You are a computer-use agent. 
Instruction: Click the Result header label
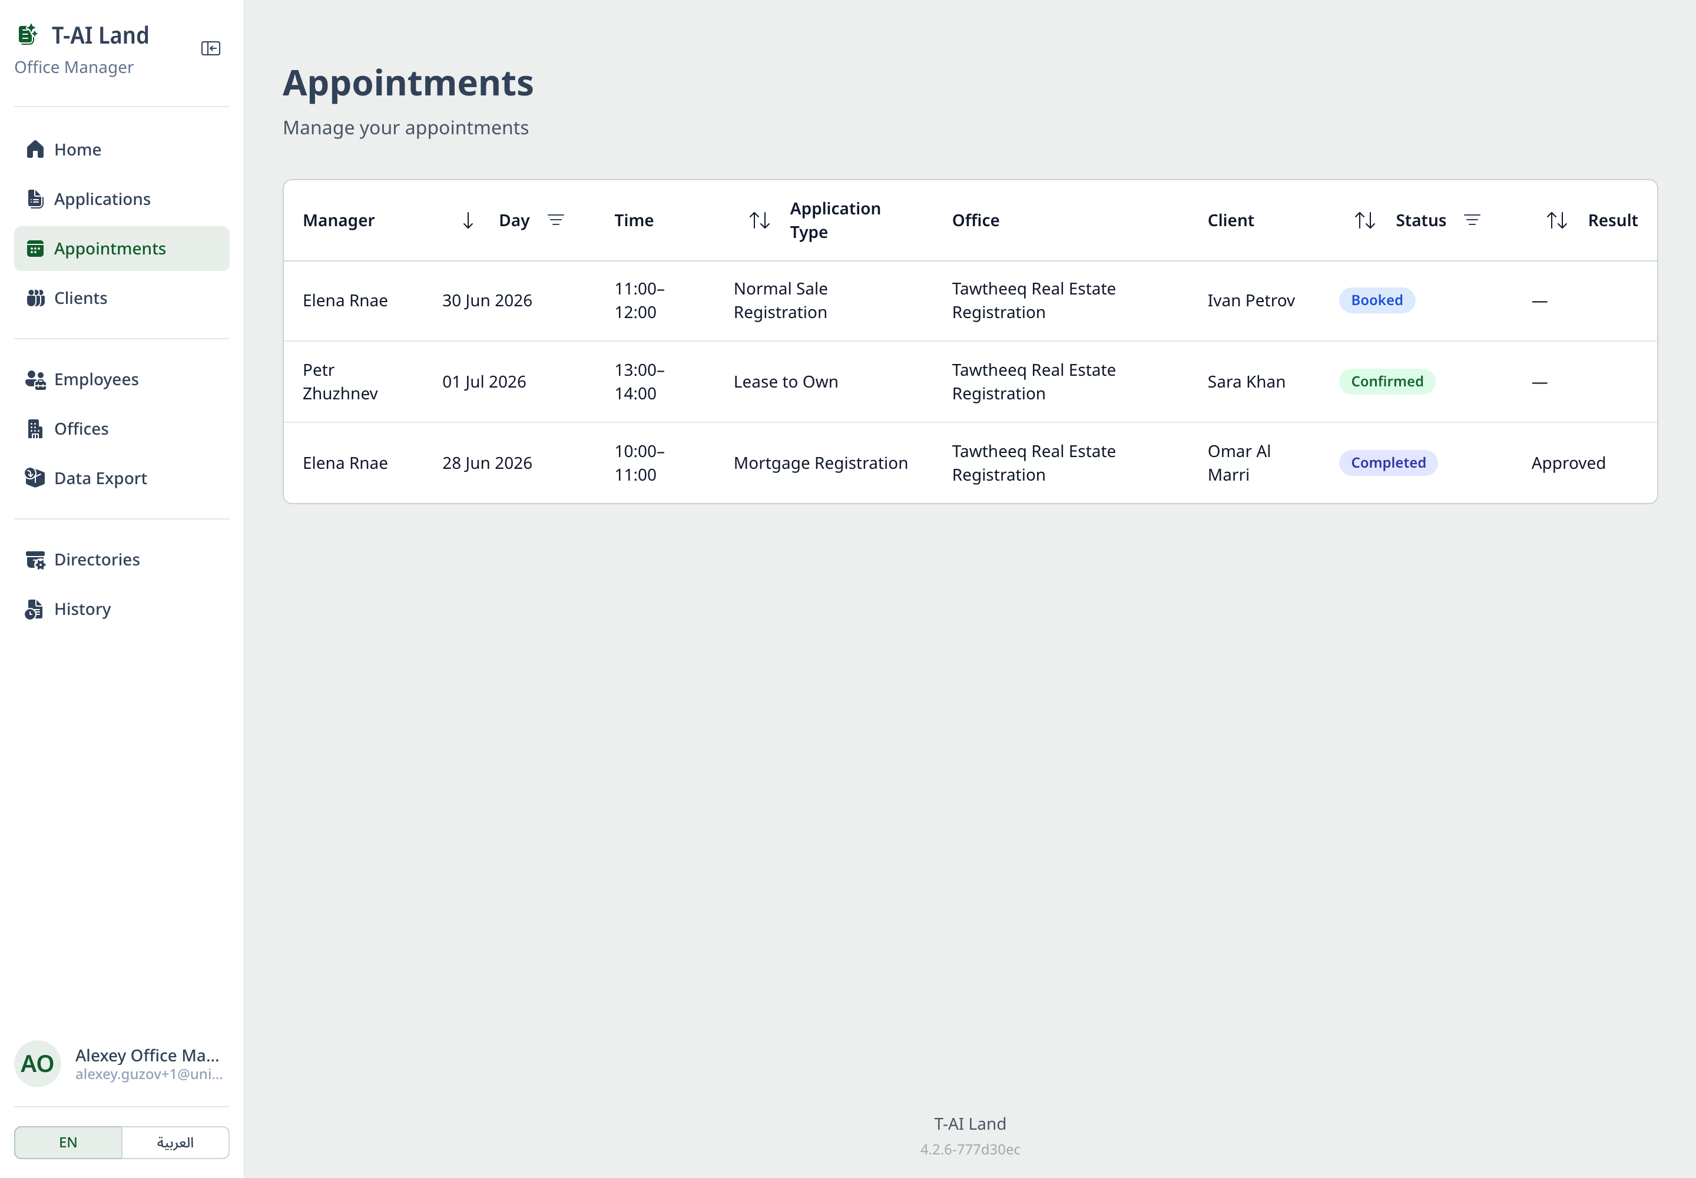click(x=1612, y=221)
